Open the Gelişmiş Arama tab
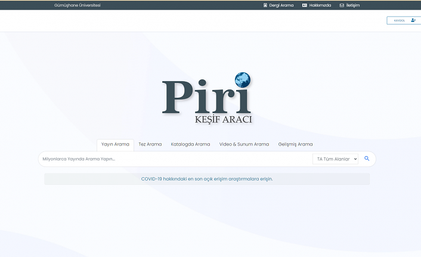Image resolution: width=421 pixels, height=257 pixels. [295, 144]
